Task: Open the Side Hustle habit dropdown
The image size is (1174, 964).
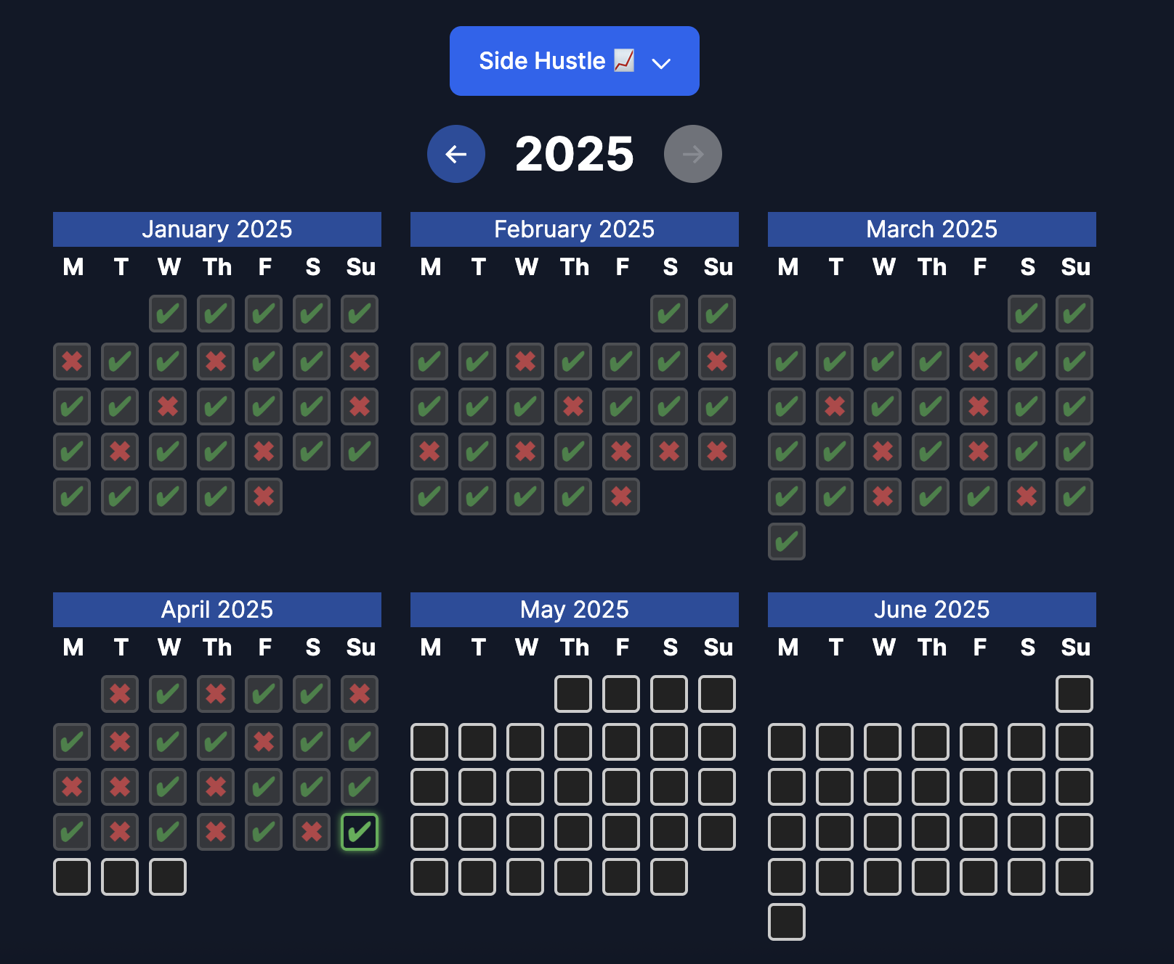Action: (x=574, y=61)
